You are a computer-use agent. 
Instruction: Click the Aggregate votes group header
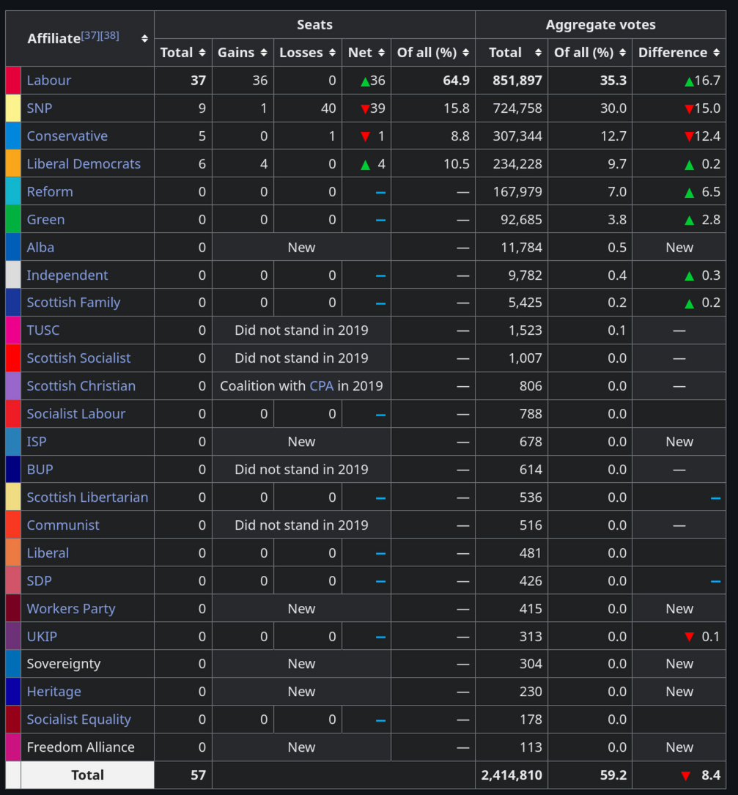click(x=600, y=25)
